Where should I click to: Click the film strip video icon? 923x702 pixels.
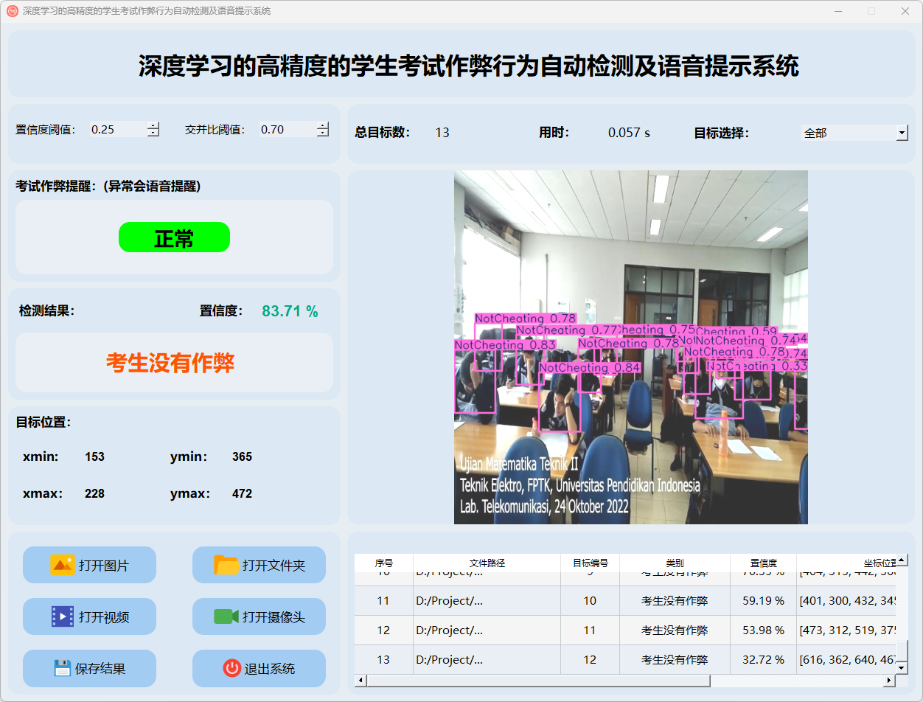(x=62, y=616)
